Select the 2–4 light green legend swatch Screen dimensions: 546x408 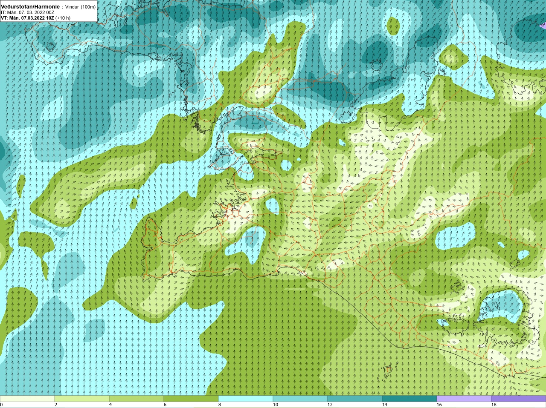pyautogui.click(x=82, y=399)
